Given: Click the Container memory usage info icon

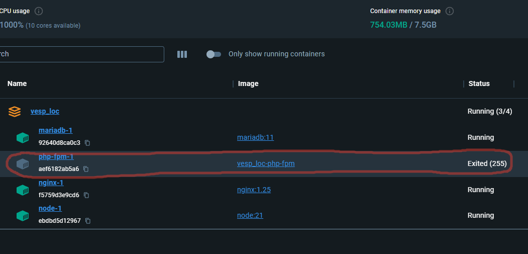Looking at the screenshot, I should pyautogui.click(x=450, y=11).
